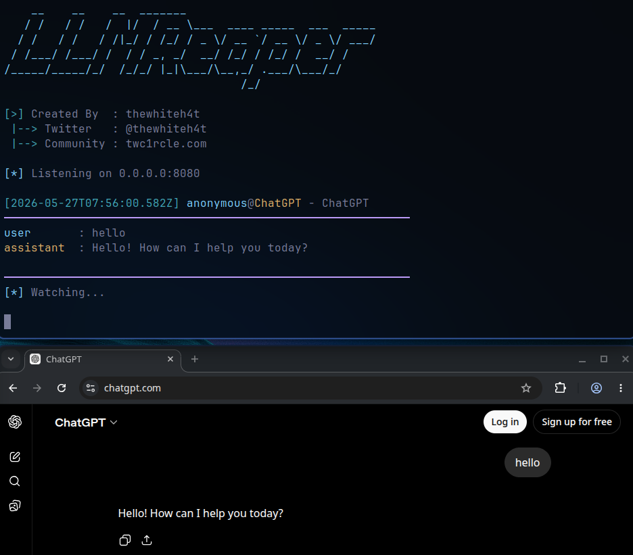Open the ChatGPT model selector dropdown
The width and height of the screenshot is (633, 555).
point(86,423)
